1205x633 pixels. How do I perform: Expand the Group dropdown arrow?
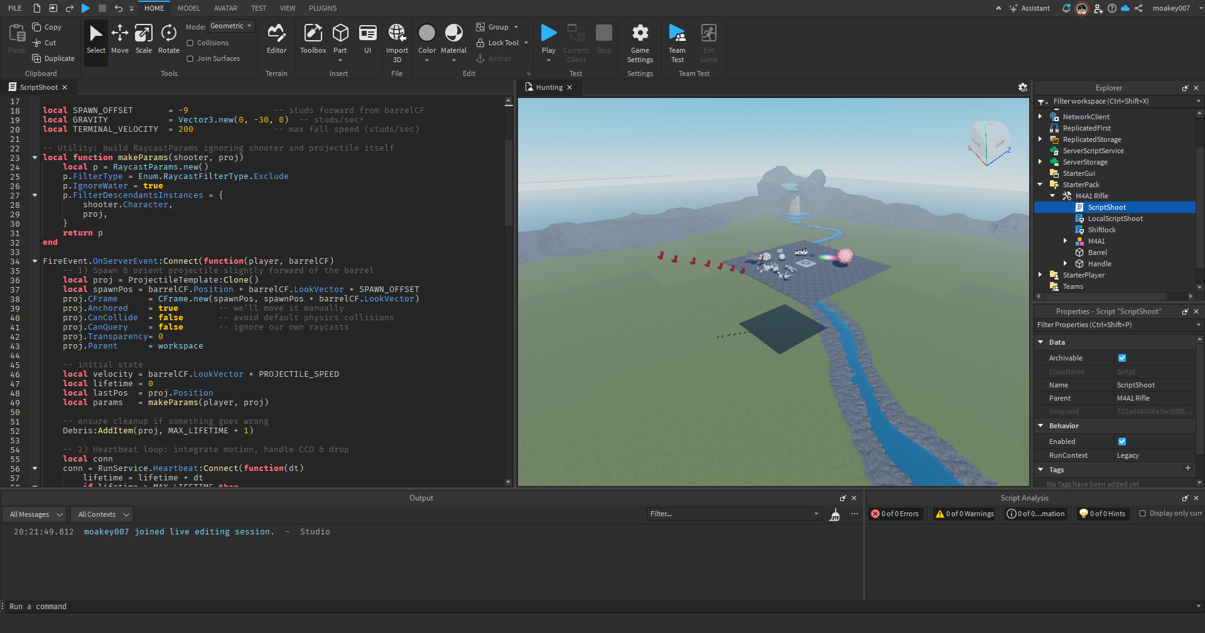(516, 27)
